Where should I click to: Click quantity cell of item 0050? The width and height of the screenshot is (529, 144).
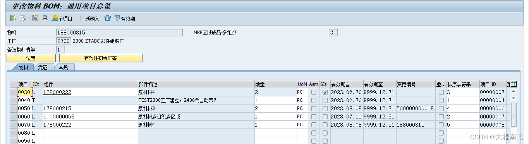pyautogui.click(x=275, y=109)
